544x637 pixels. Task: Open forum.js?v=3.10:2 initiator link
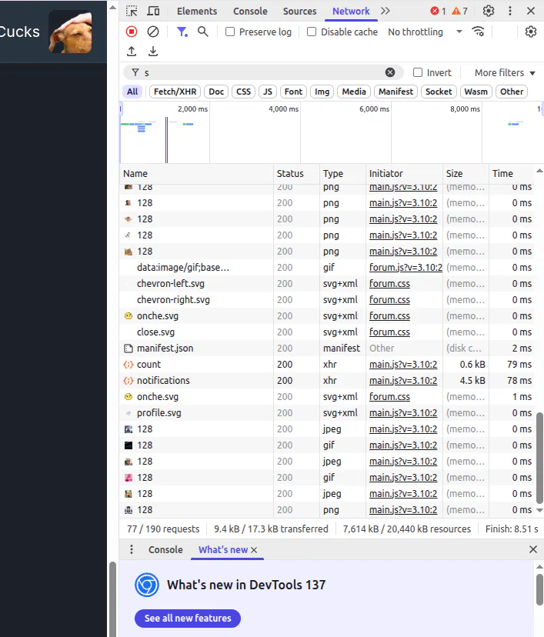click(x=405, y=267)
